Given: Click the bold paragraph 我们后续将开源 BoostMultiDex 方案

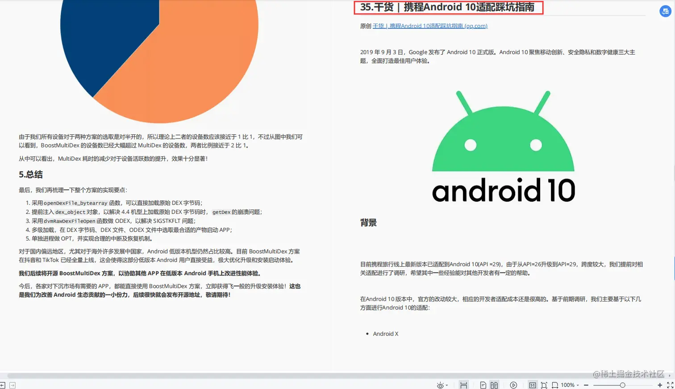Looking at the screenshot, I should (x=140, y=273).
